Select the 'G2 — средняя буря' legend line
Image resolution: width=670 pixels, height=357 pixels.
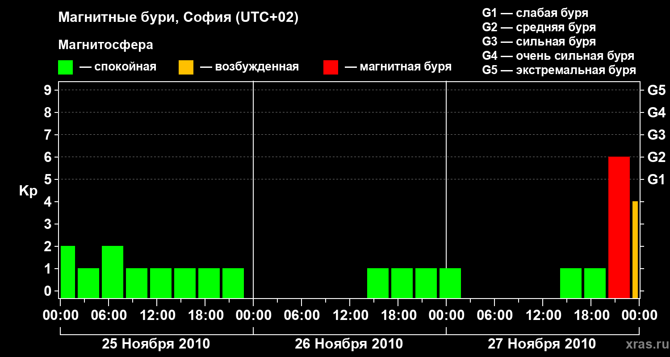pyautogui.click(x=539, y=27)
